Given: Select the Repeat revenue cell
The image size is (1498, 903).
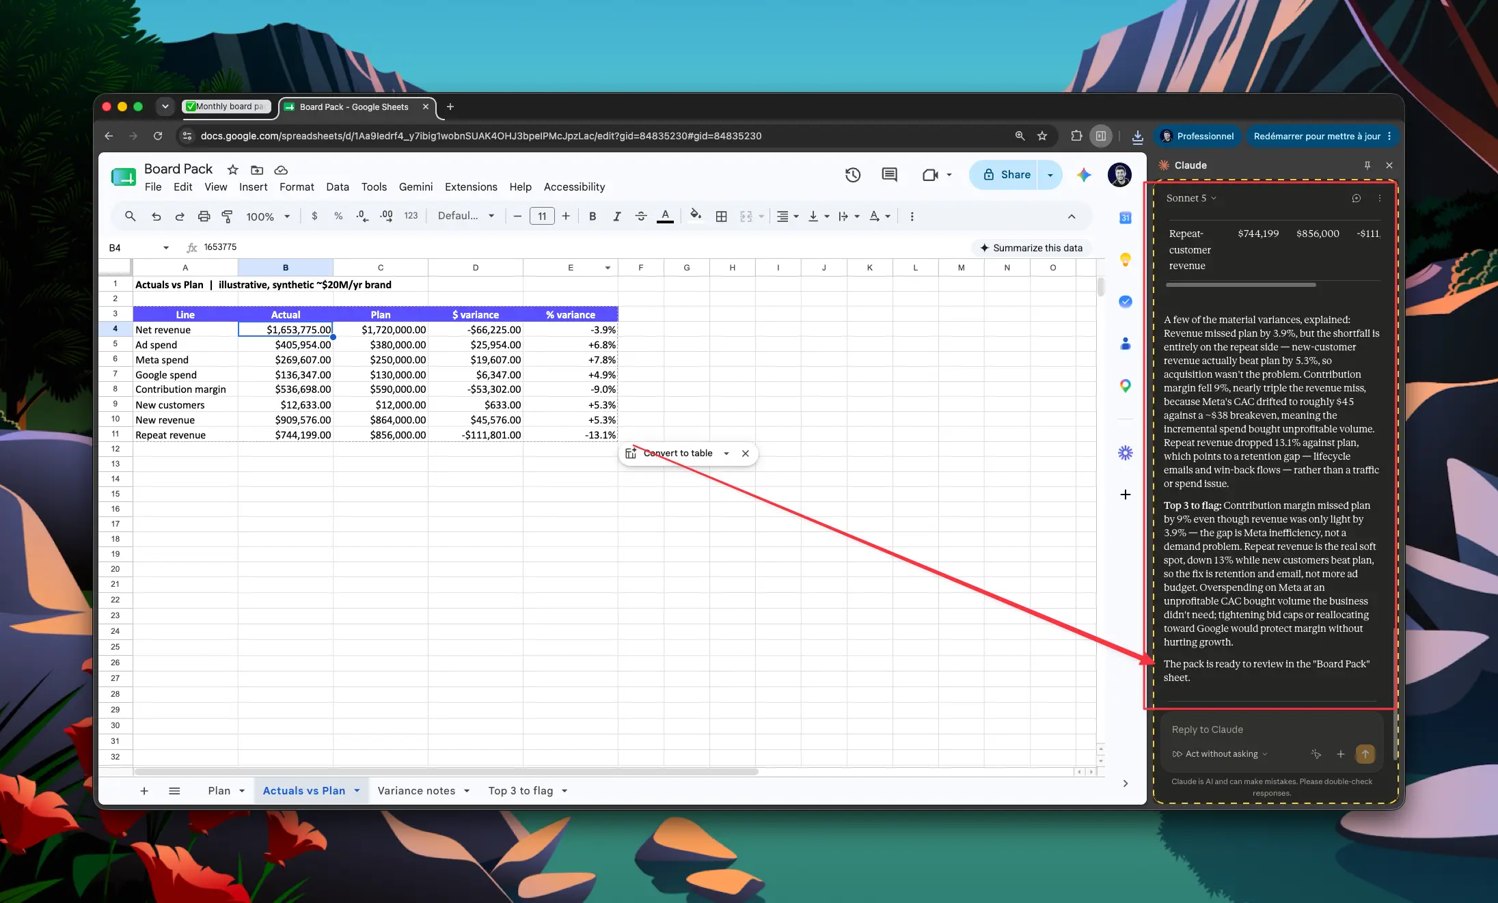Looking at the screenshot, I should click(185, 434).
